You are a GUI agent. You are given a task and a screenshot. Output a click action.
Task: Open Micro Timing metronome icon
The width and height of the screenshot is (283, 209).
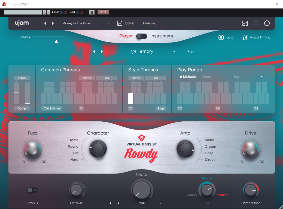click(x=245, y=37)
